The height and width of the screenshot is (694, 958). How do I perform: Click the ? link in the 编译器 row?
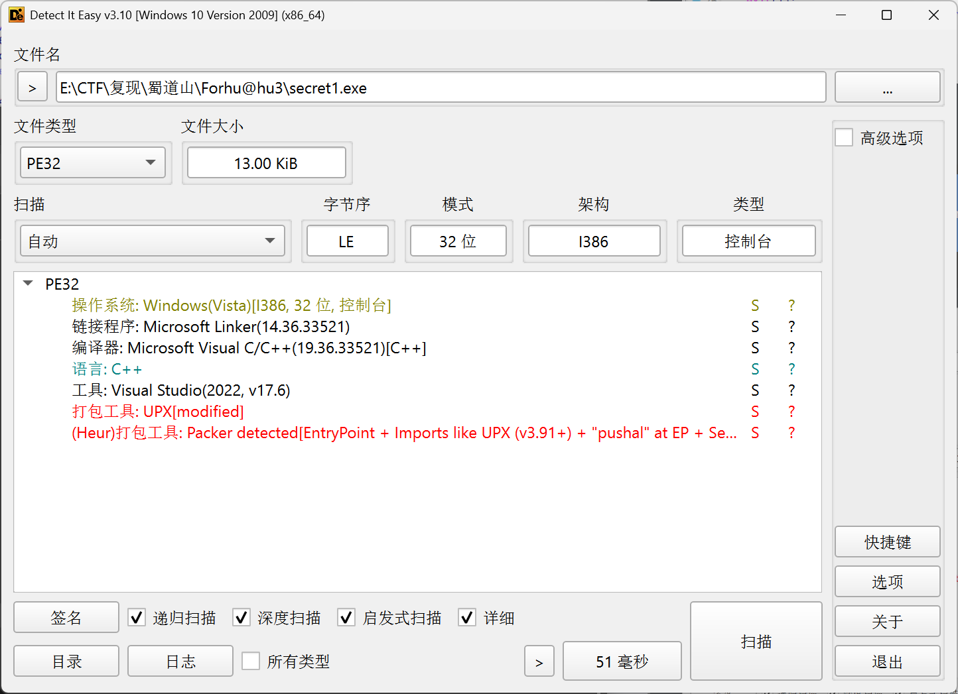coord(791,347)
